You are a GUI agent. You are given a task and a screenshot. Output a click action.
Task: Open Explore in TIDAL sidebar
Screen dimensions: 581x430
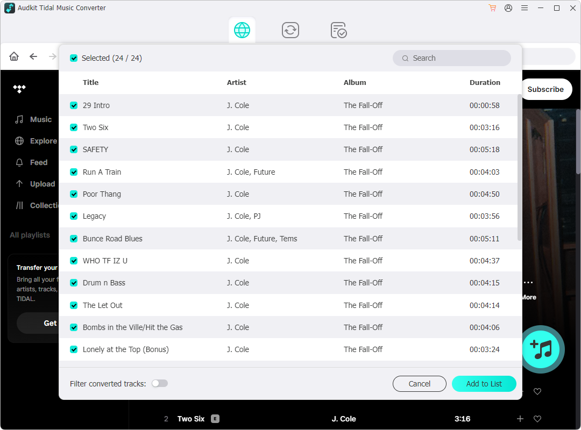(x=36, y=141)
